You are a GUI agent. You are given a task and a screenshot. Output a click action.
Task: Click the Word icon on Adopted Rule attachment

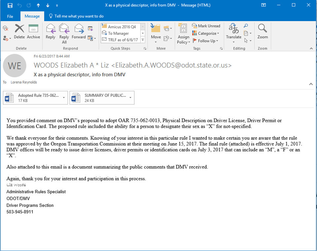click(9, 98)
